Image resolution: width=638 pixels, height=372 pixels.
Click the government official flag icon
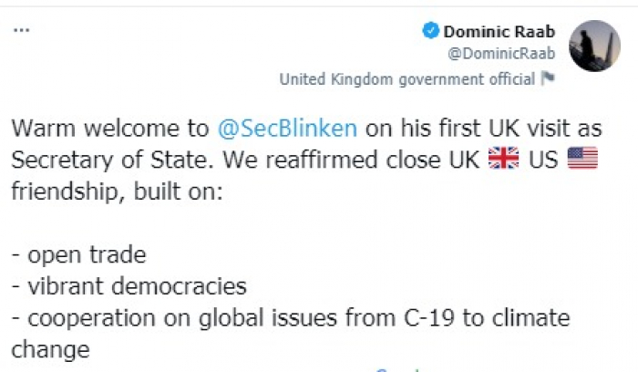[x=548, y=79]
